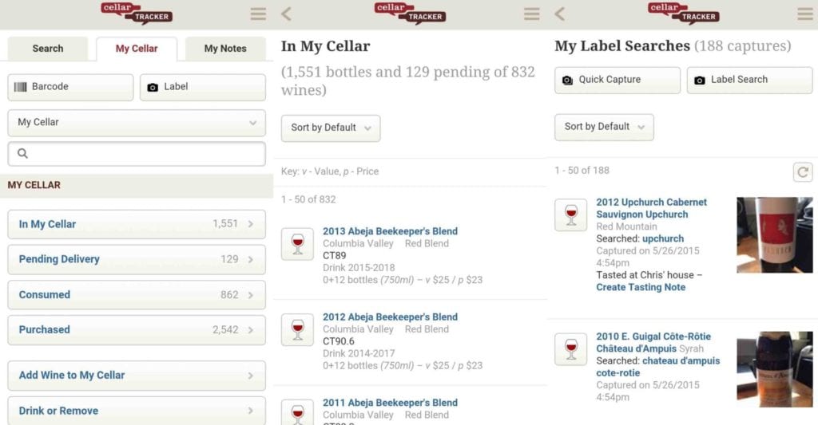Tap the Barcode scan button
818x425 pixels.
click(x=70, y=87)
